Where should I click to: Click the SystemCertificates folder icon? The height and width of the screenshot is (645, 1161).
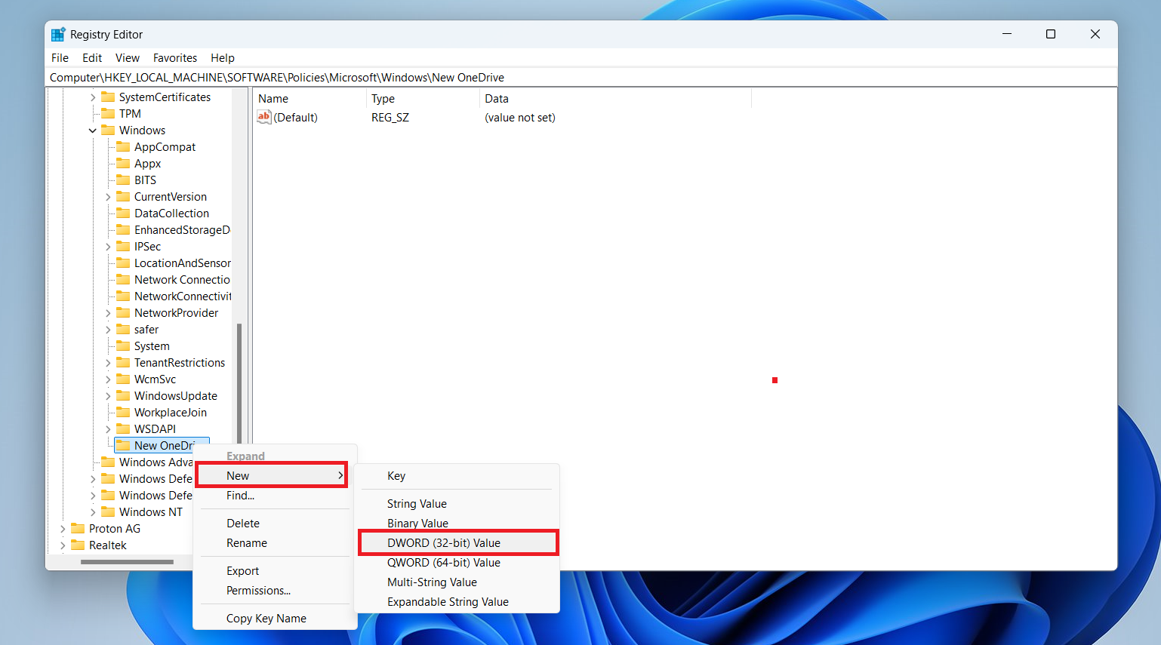[108, 97]
